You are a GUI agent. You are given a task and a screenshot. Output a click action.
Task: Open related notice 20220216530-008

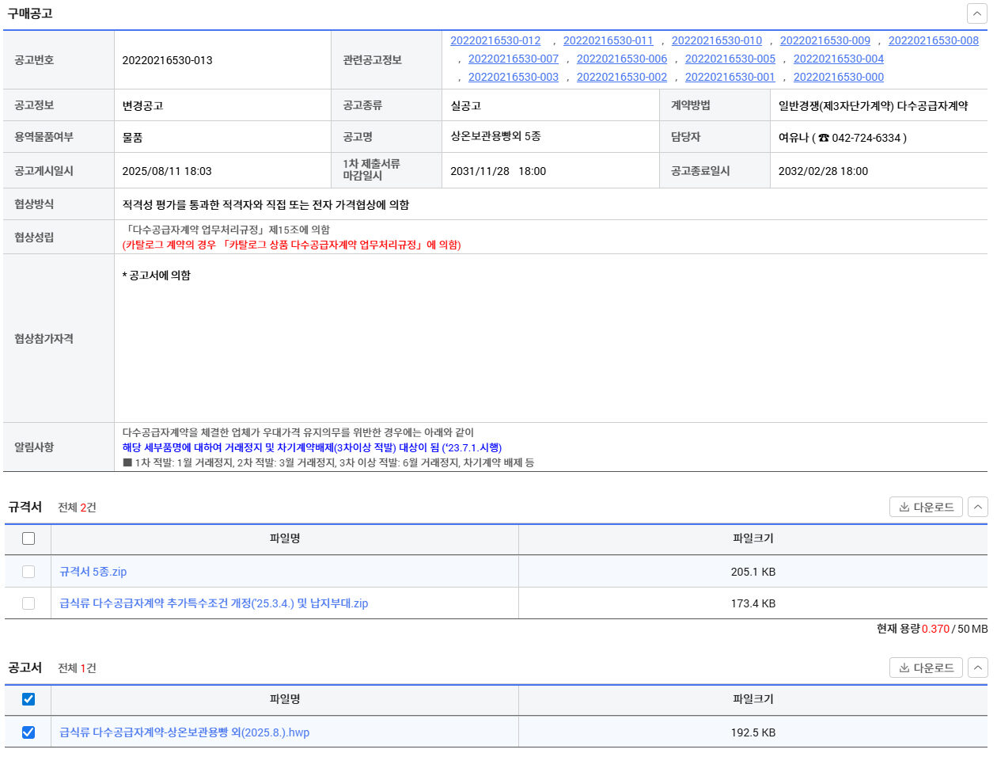tap(933, 40)
